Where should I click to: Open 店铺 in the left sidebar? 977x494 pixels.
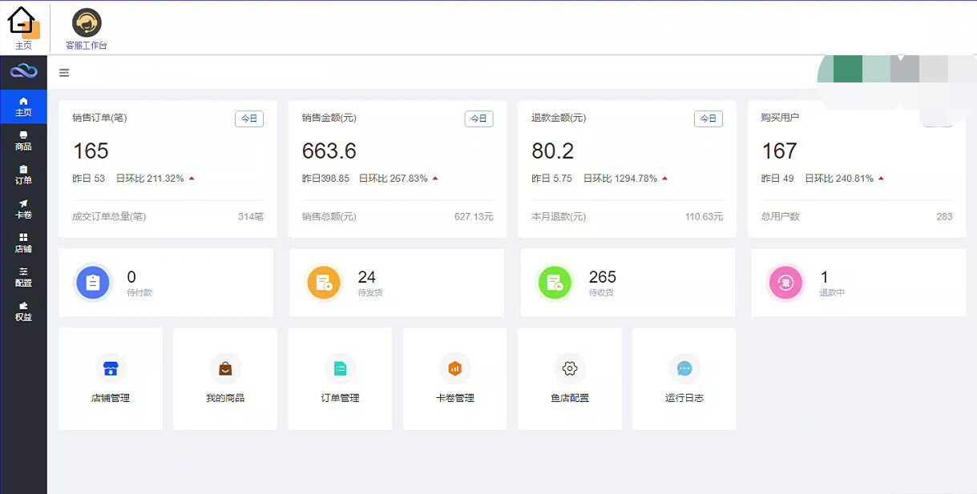tap(23, 243)
